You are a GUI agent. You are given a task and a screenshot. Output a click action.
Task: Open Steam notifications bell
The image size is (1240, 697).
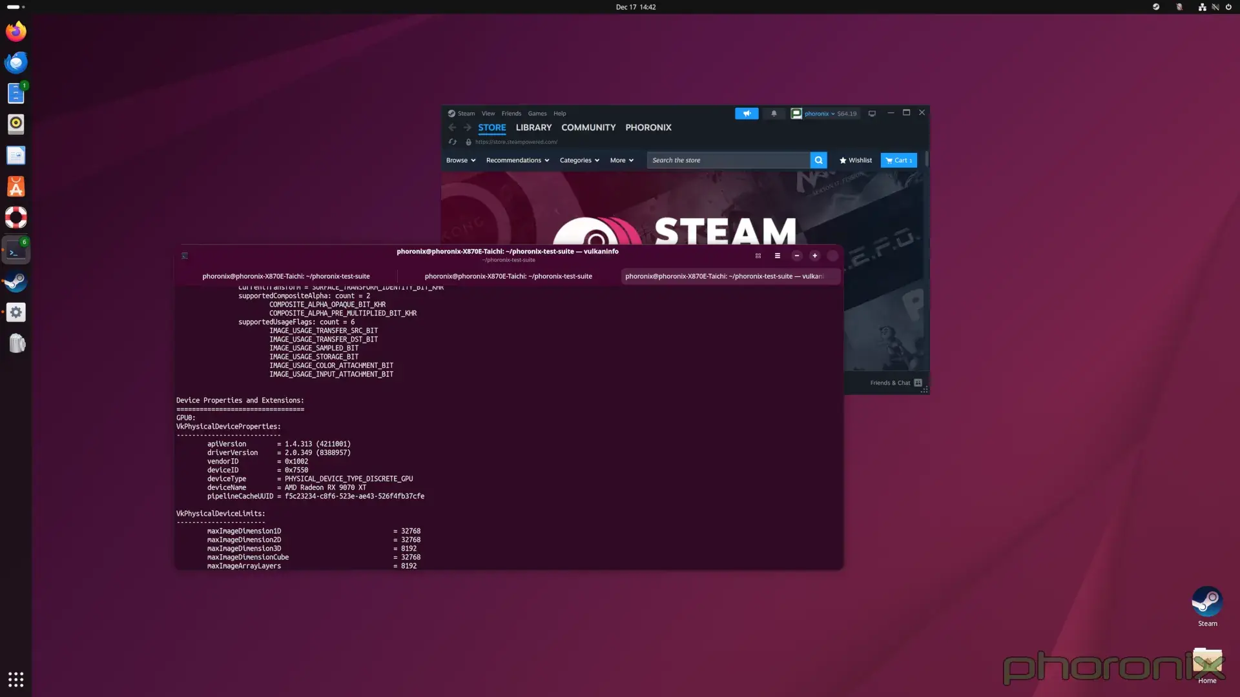[774, 114]
